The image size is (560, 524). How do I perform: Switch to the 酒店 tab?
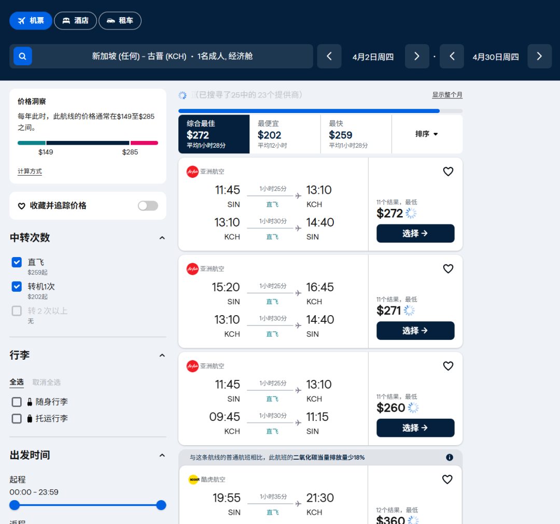pos(75,21)
